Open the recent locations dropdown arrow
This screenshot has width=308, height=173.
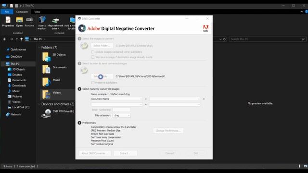17,39
